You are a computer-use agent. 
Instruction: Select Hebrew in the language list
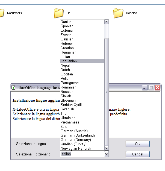[82, 43]
